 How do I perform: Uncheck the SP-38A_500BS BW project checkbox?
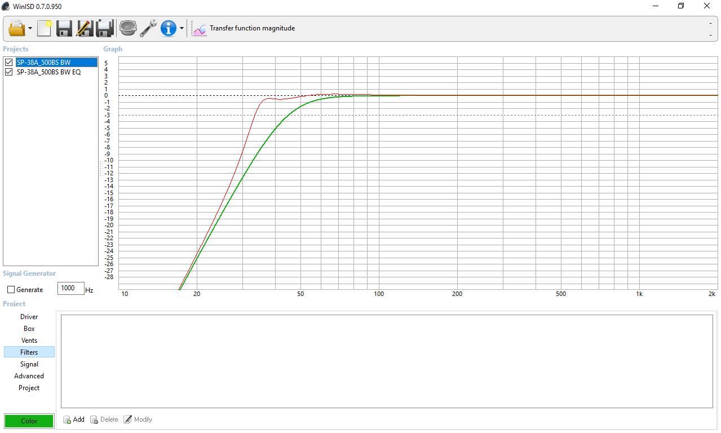click(x=8, y=63)
